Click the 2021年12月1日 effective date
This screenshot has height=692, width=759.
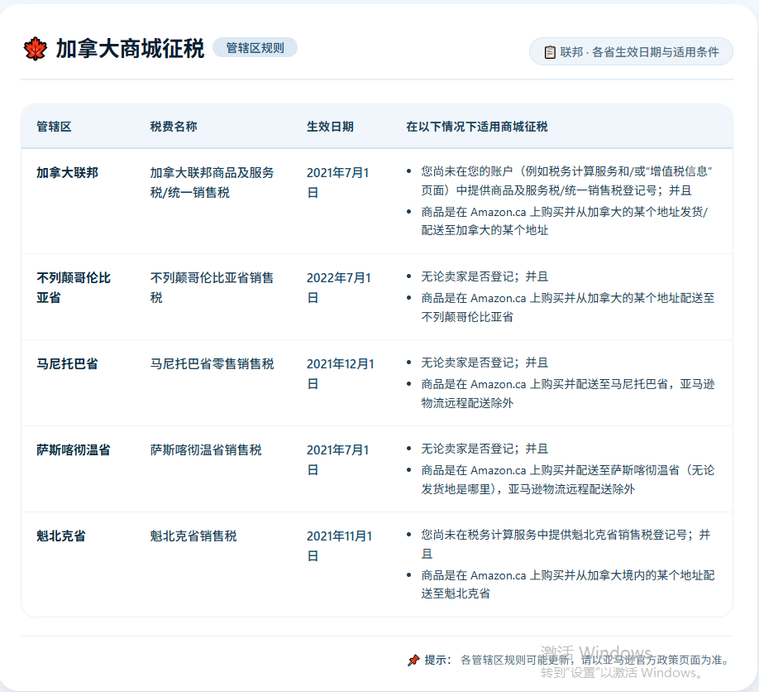pos(341,373)
